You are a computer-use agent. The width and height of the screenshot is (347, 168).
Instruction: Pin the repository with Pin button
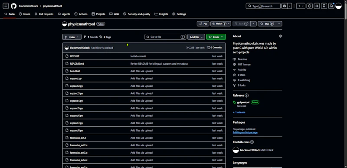pos(203,24)
